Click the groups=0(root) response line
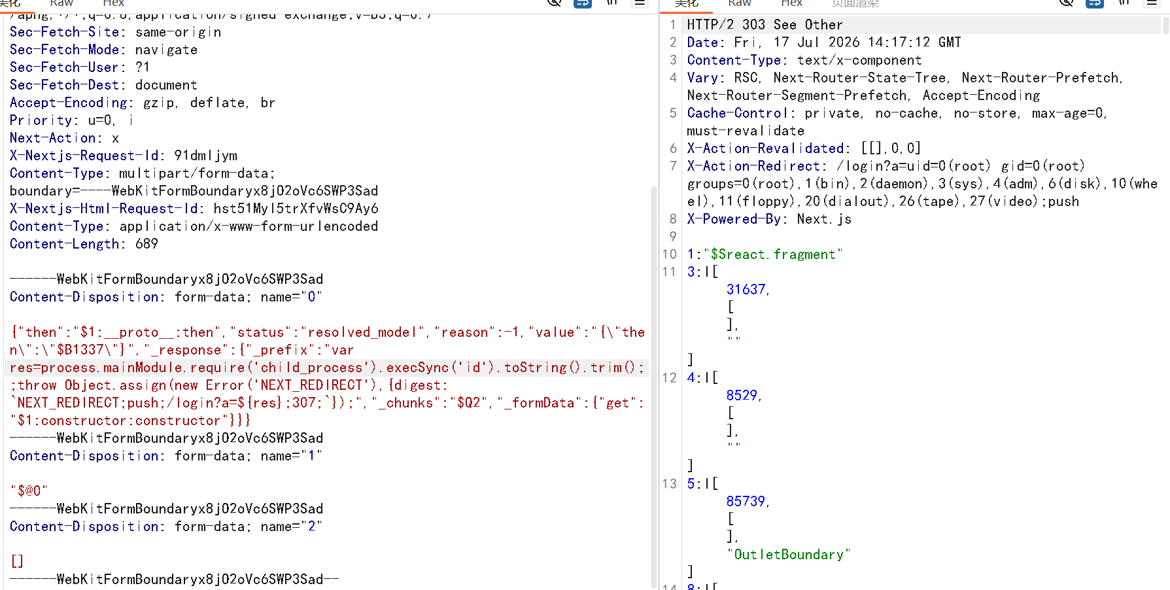The width and height of the screenshot is (1170, 590). 922,184
